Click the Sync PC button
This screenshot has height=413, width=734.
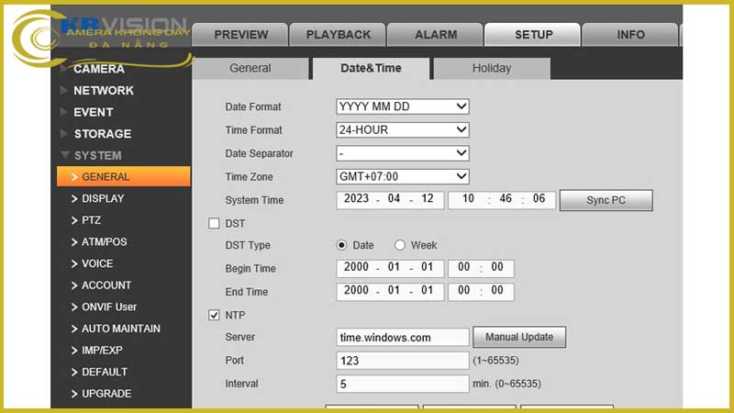click(606, 200)
